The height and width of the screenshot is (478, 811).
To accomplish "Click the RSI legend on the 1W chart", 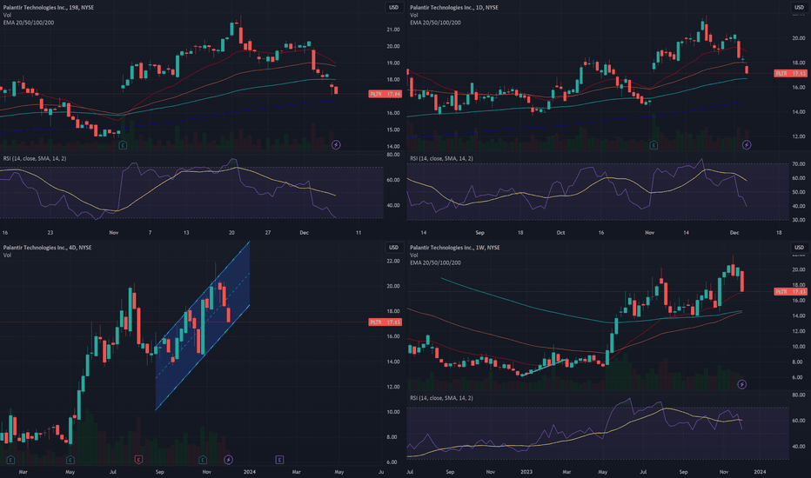I will 441,398.
